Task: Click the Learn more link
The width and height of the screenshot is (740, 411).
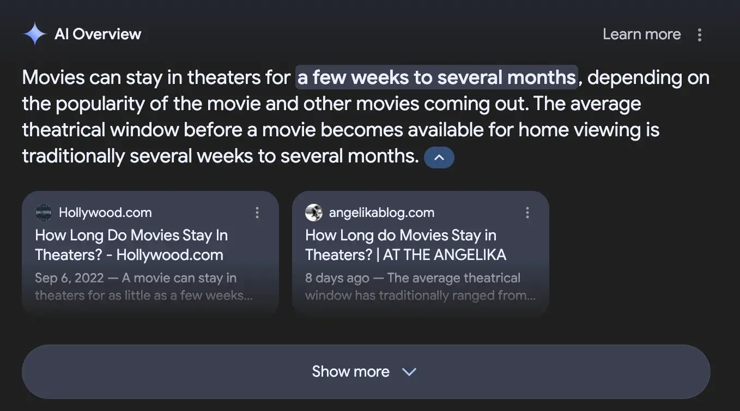Action: [641, 34]
